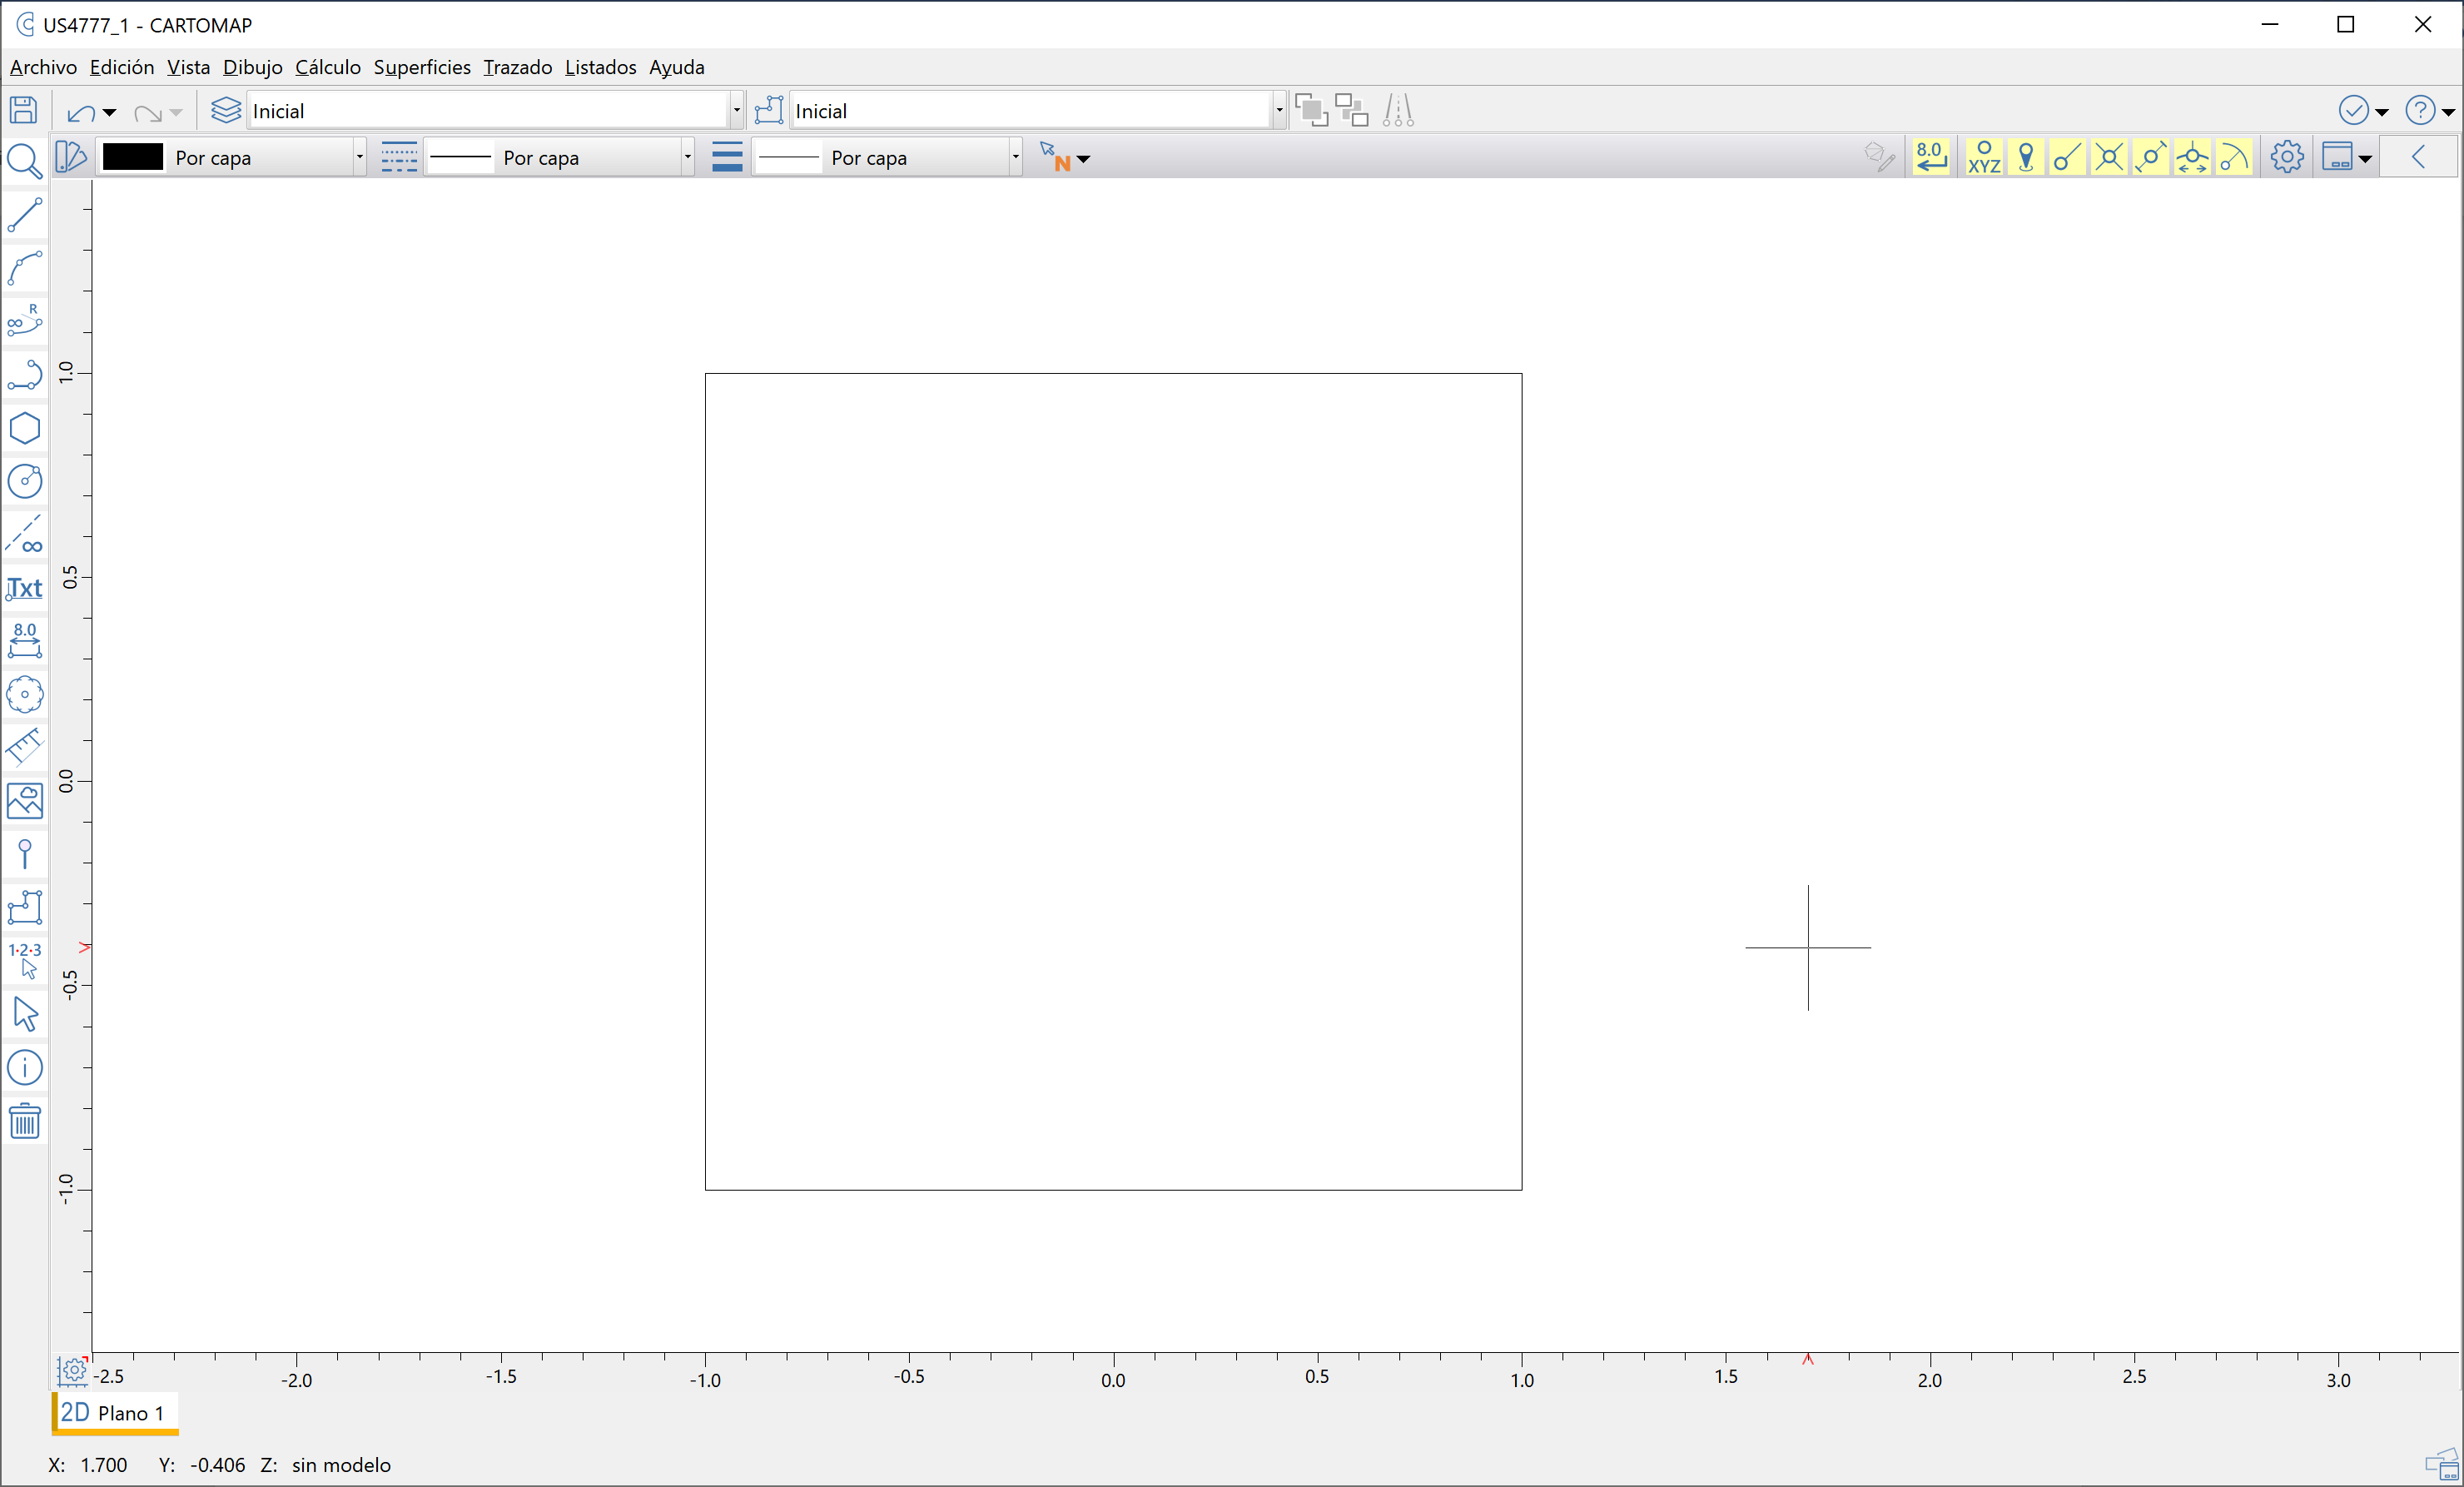Click the Save icon in the toolbar
Screen dimensions: 2464x1487
click(x=23, y=110)
